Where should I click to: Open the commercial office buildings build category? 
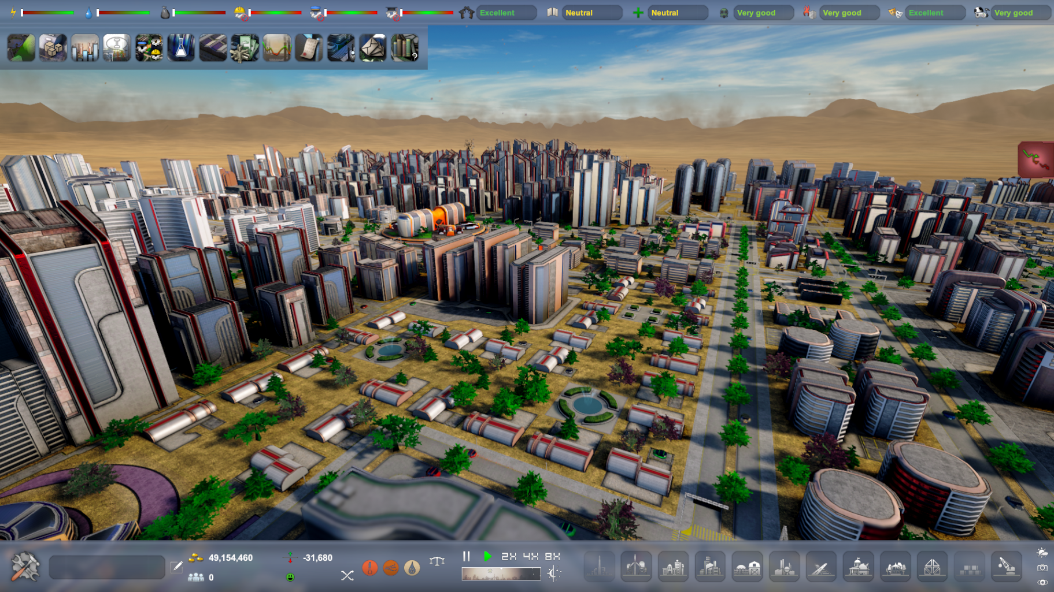[710, 567]
